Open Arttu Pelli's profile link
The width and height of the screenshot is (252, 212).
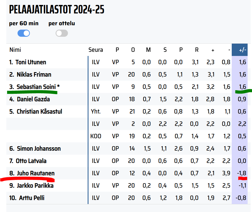point(31,198)
